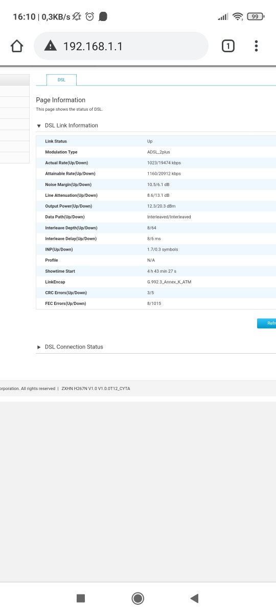
Task: Open the tab switcher showing 1 tab
Action: (x=228, y=46)
